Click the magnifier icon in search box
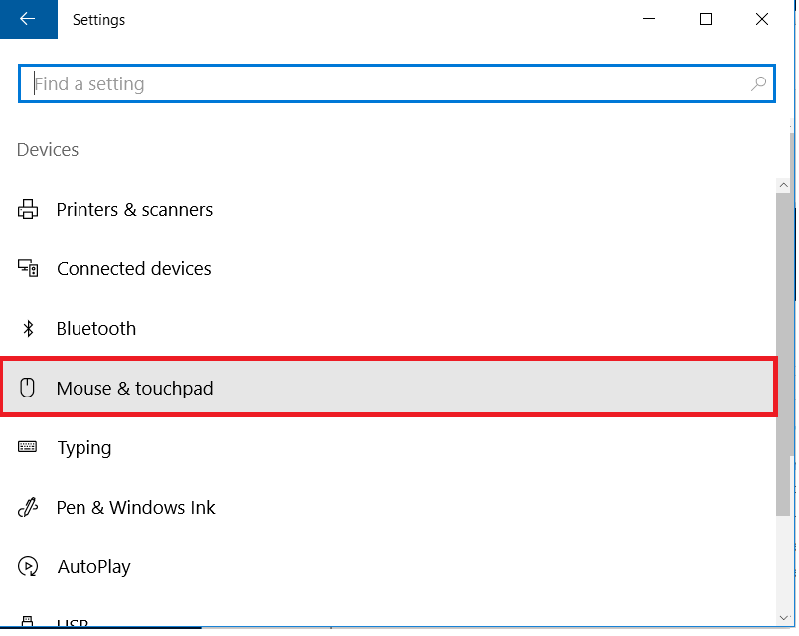This screenshot has height=636, width=799. pyautogui.click(x=759, y=84)
